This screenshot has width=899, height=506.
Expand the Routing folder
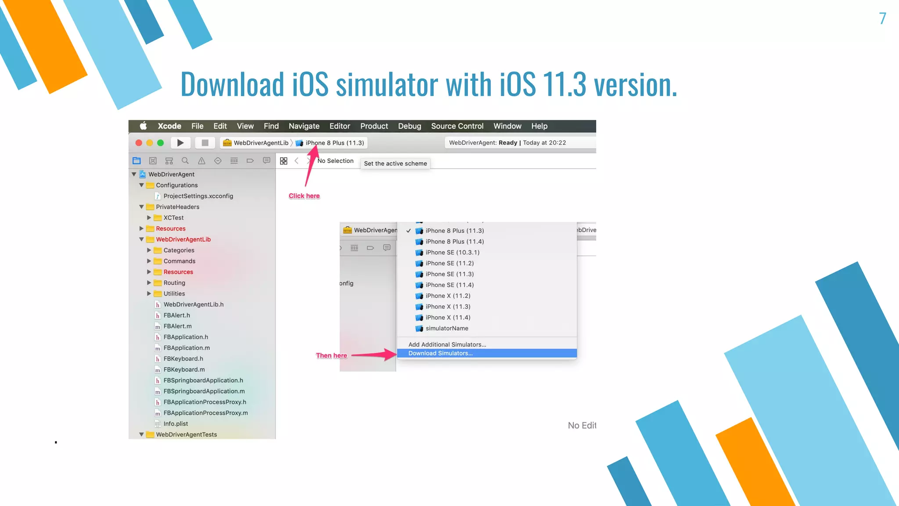click(x=149, y=283)
